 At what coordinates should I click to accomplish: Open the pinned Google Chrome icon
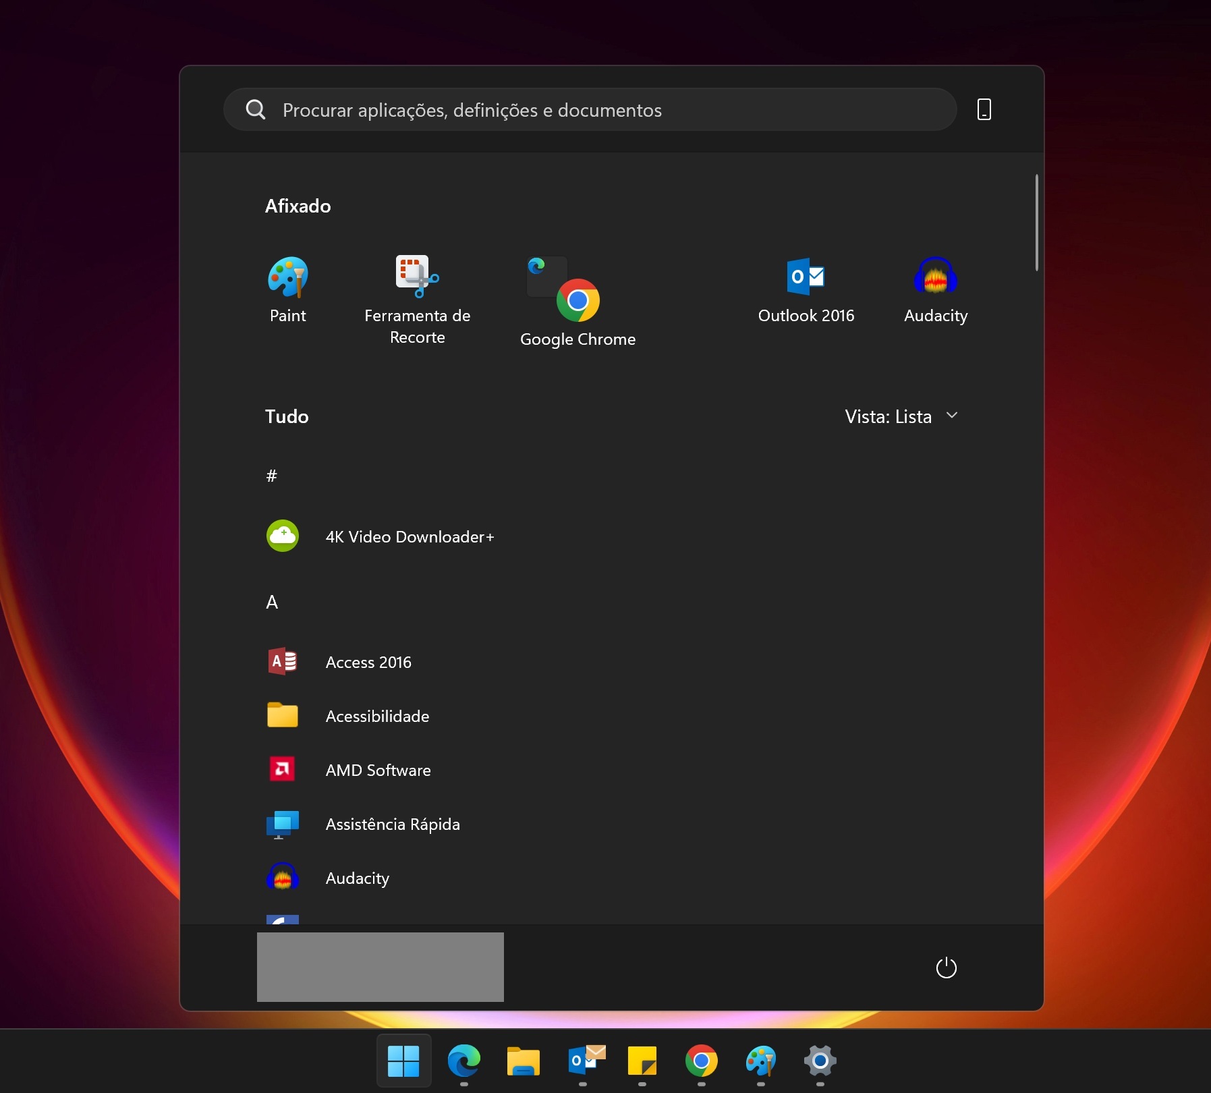click(x=578, y=300)
